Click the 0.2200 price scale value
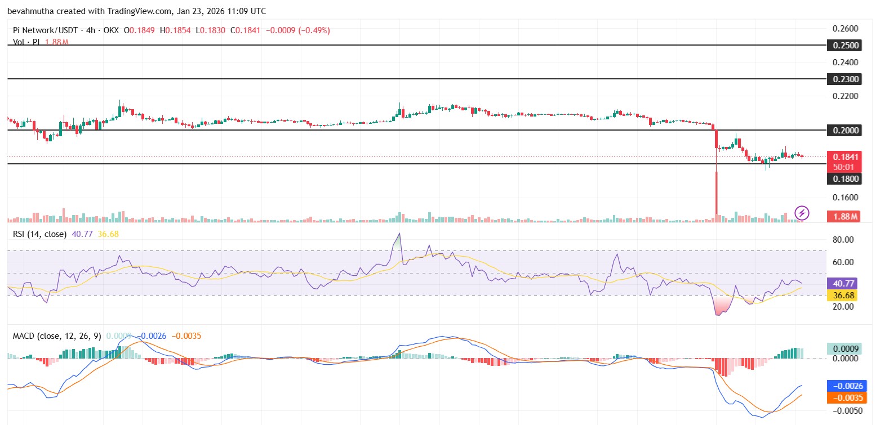Image resolution: width=880 pixels, height=425 pixels. pyautogui.click(x=845, y=96)
